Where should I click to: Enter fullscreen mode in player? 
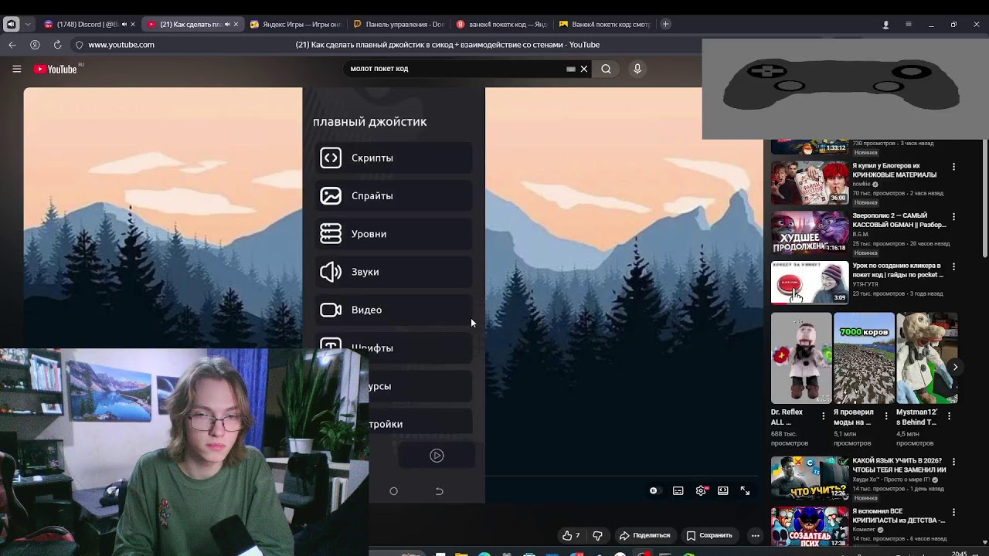click(745, 490)
